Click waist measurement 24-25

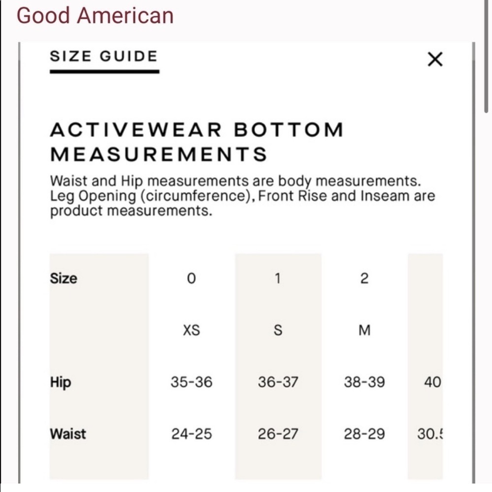tap(191, 434)
